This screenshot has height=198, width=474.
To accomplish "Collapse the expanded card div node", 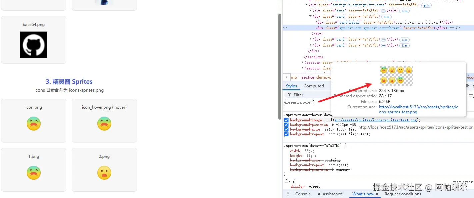I will 310,16.
